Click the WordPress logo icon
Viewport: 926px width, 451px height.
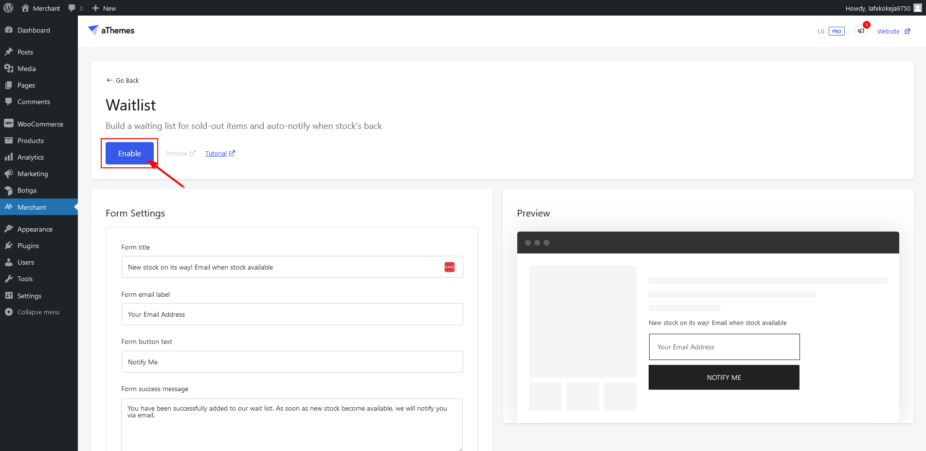pos(8,8)
